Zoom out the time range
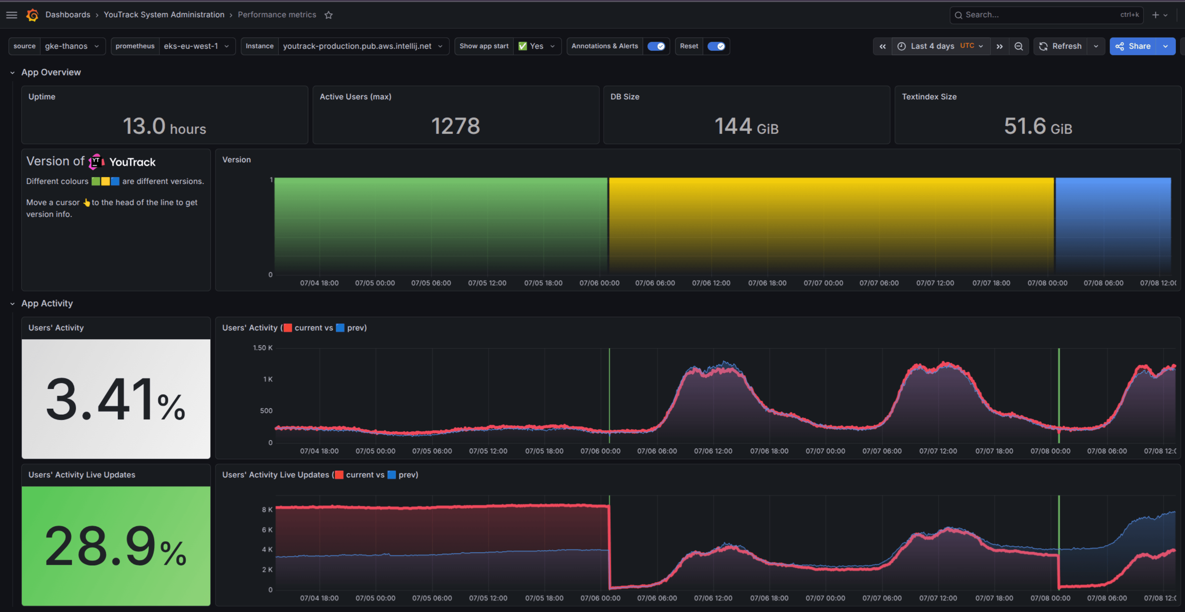This screenshot has width=1185, height=612. (1018, 46)
